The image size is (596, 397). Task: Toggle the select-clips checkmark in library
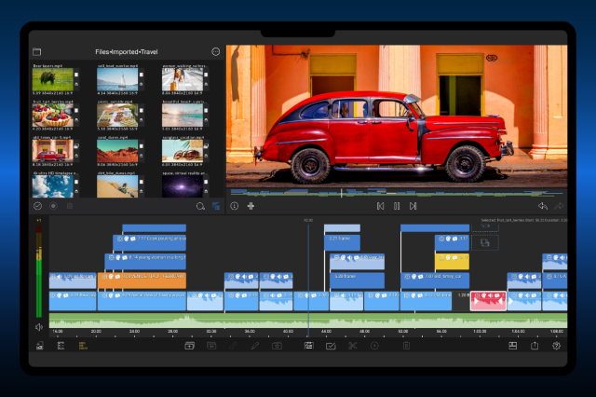[x=38, y=206]
